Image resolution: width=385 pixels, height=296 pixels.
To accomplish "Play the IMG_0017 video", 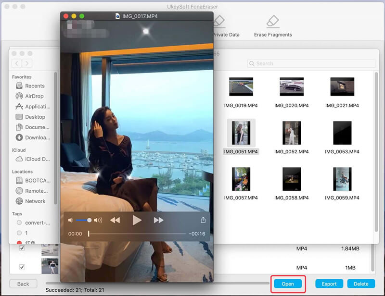I will (x=137, y=220).
